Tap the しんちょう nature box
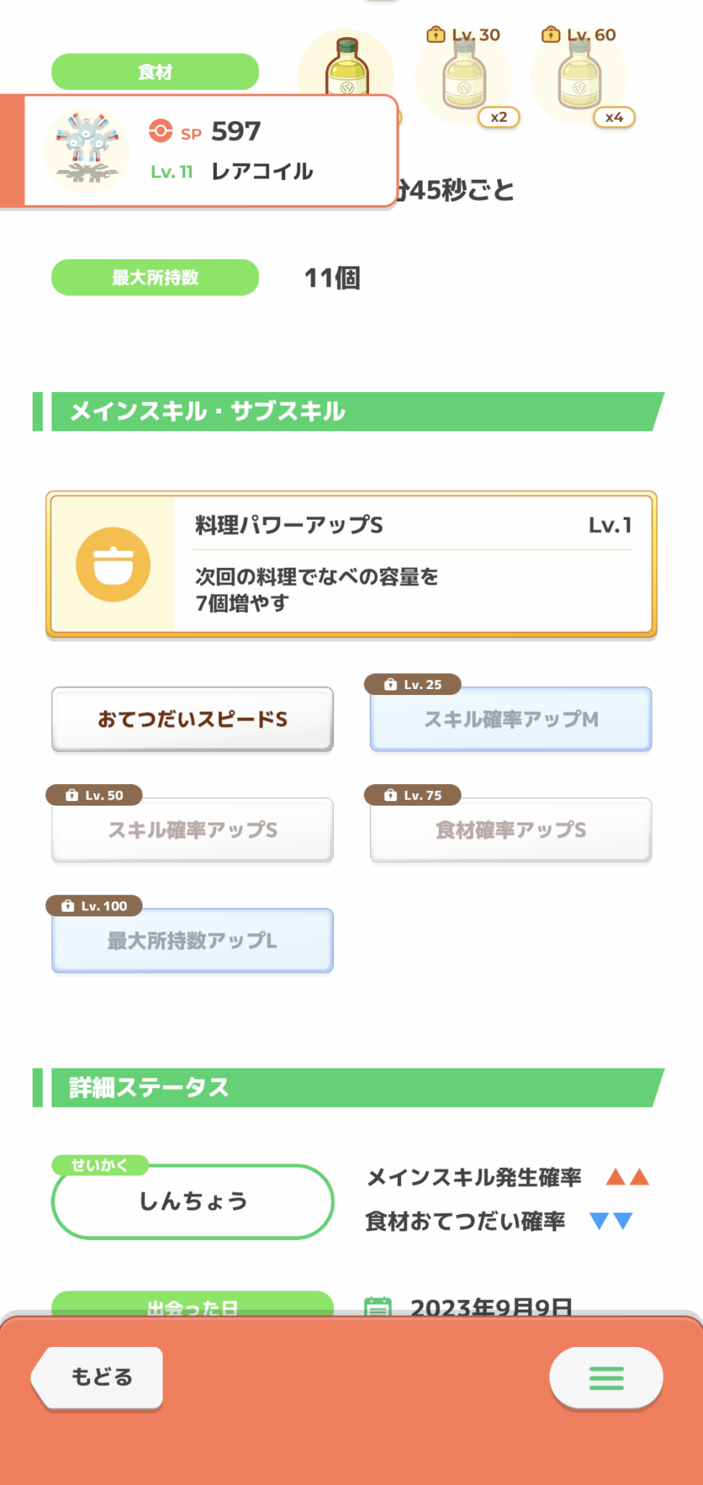The image size is (703, 1485). [x=192, y=1201]
